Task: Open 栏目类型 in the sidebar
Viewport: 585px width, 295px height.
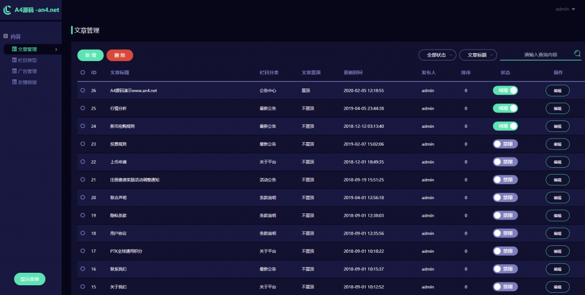Action: tap(27, 60)
